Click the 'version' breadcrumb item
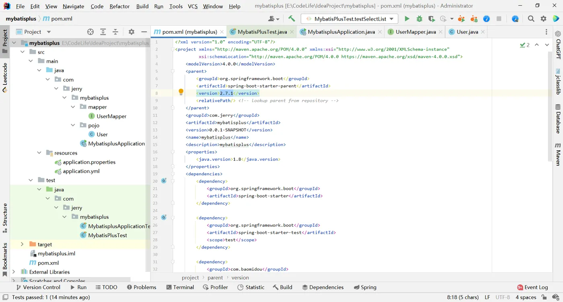563x302 pixels. pos(240,277)
